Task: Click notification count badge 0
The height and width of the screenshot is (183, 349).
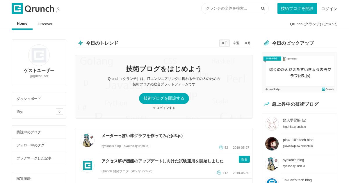Action: [59, 112]
